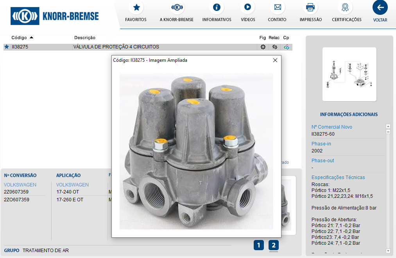The image size is (396, 258).
Task: Select image page 2 button
Action: (x=274, y=245)
